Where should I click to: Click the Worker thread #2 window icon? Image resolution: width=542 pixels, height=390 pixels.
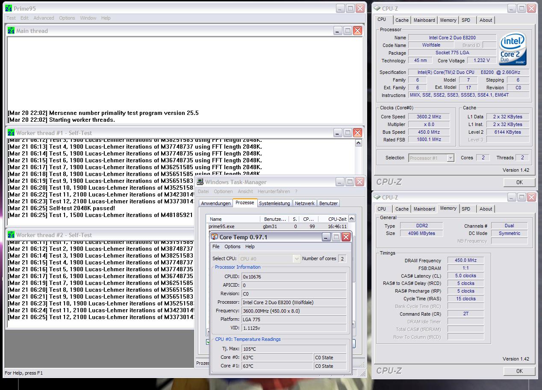pyautogui.click(x=11, y=235)
